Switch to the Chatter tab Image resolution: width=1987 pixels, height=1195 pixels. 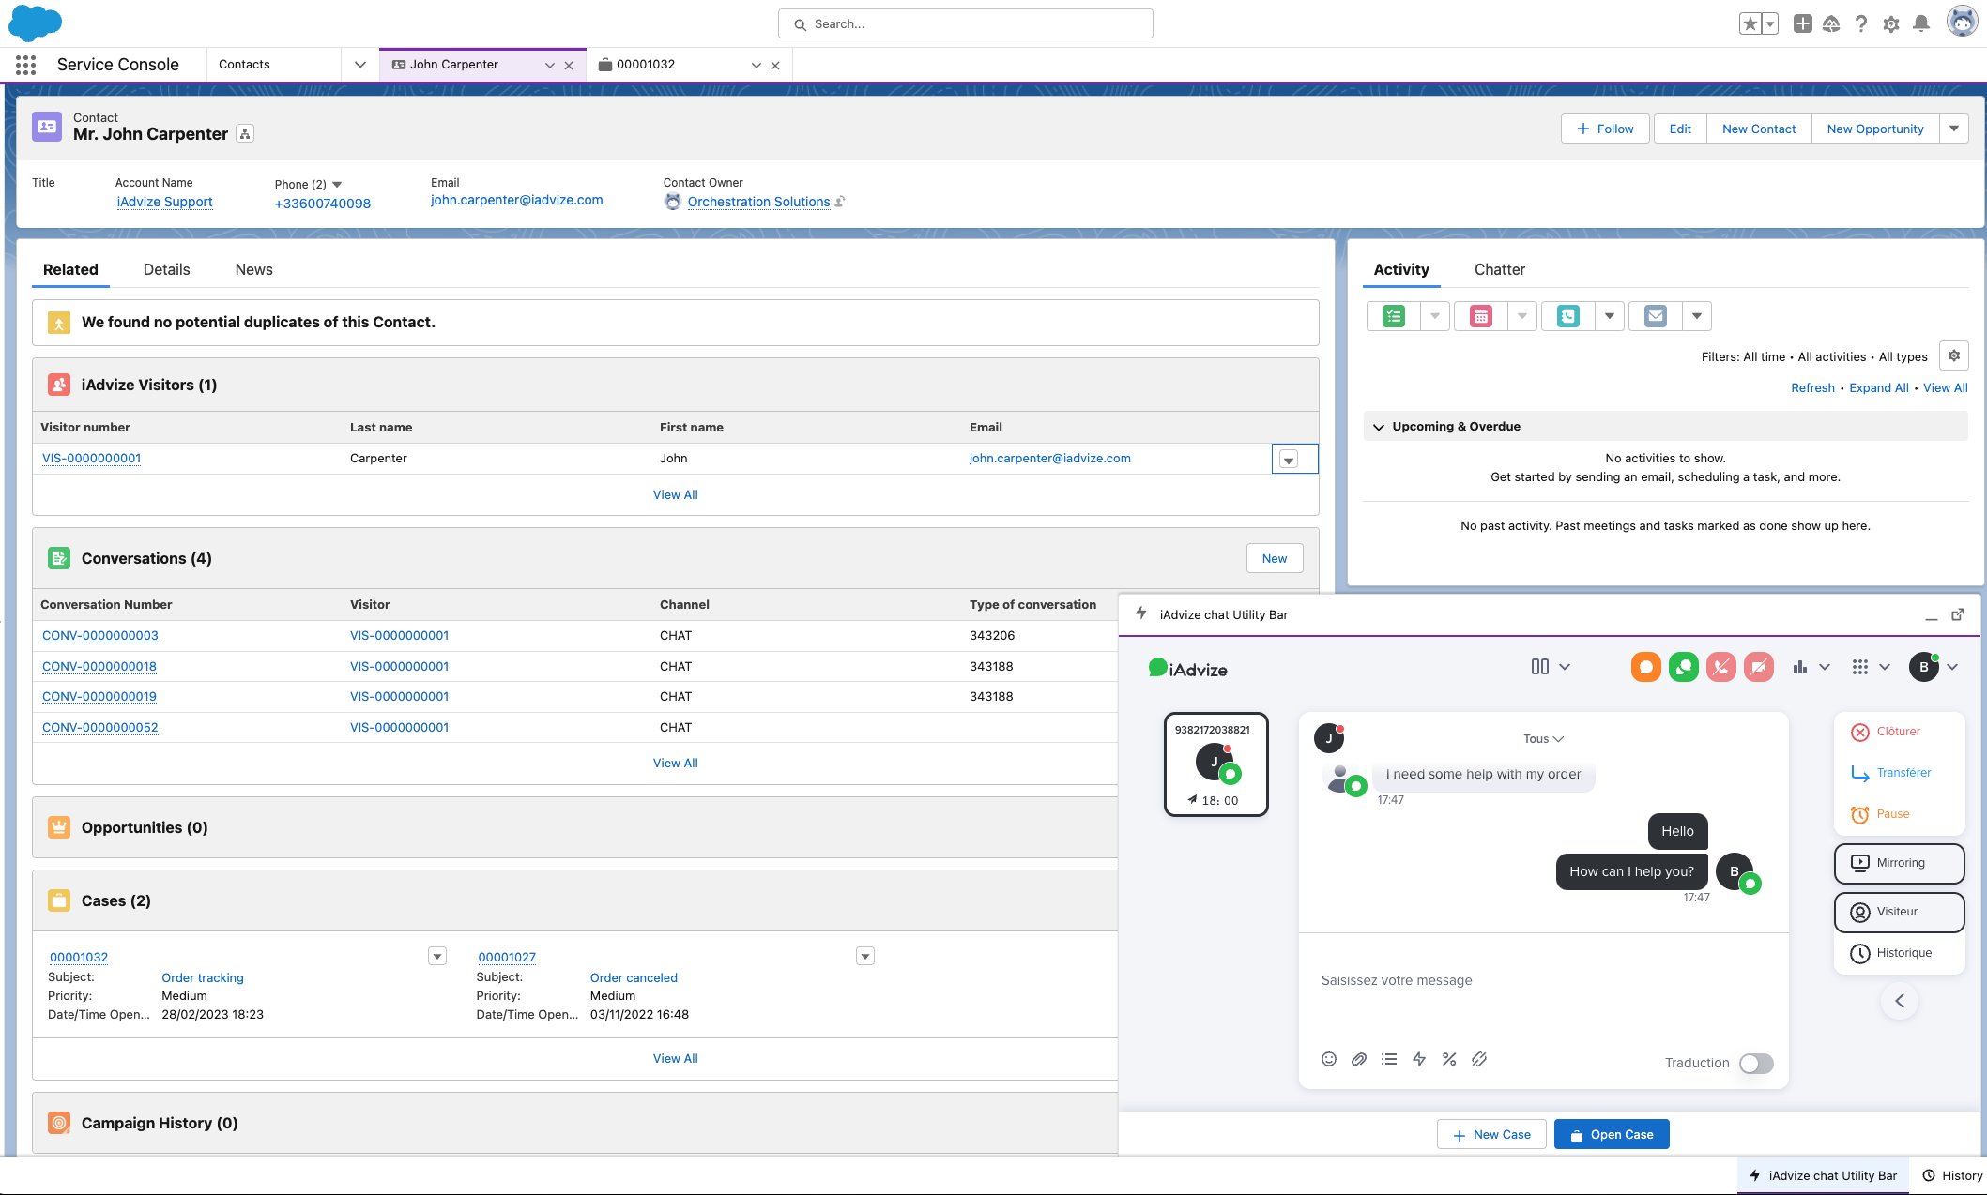point(1499,269)
